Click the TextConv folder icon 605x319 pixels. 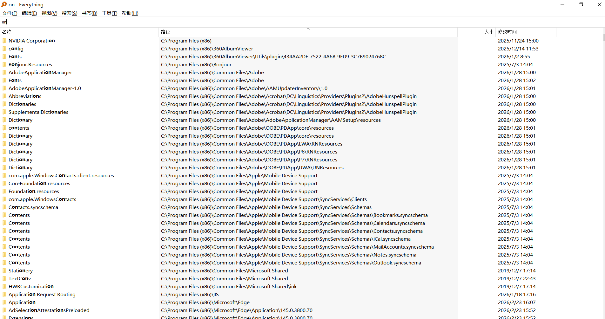[4, 278]
